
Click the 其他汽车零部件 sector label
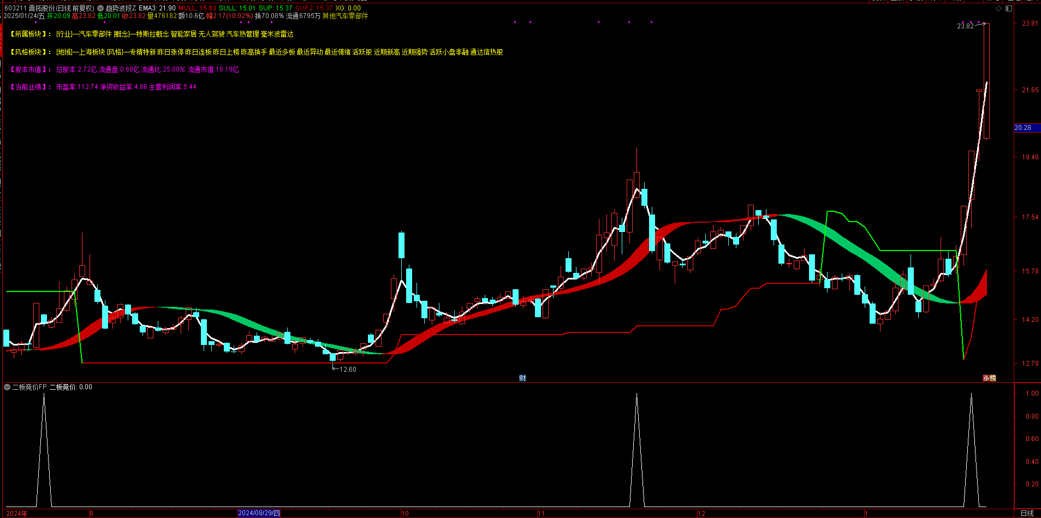pos(345,16)
